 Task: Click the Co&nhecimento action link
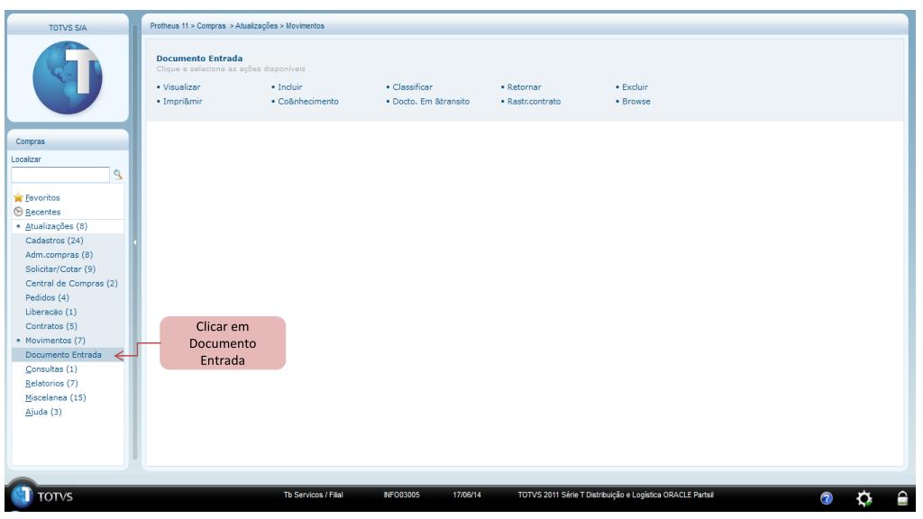308,101
